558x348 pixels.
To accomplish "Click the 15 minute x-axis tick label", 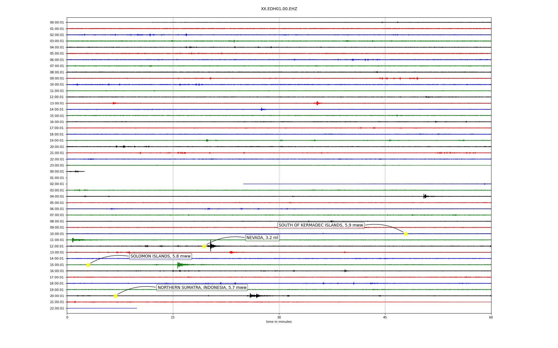I will [173, 317].
